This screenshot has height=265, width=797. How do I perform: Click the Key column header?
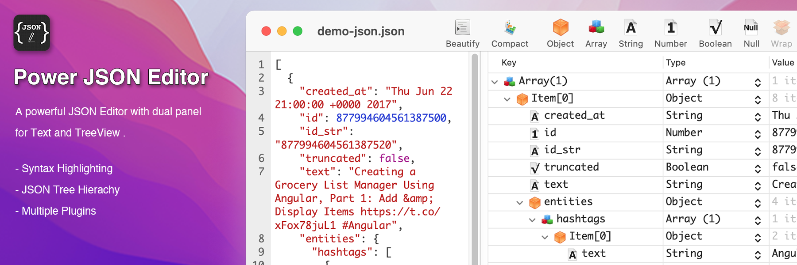[x=509, y=63]
